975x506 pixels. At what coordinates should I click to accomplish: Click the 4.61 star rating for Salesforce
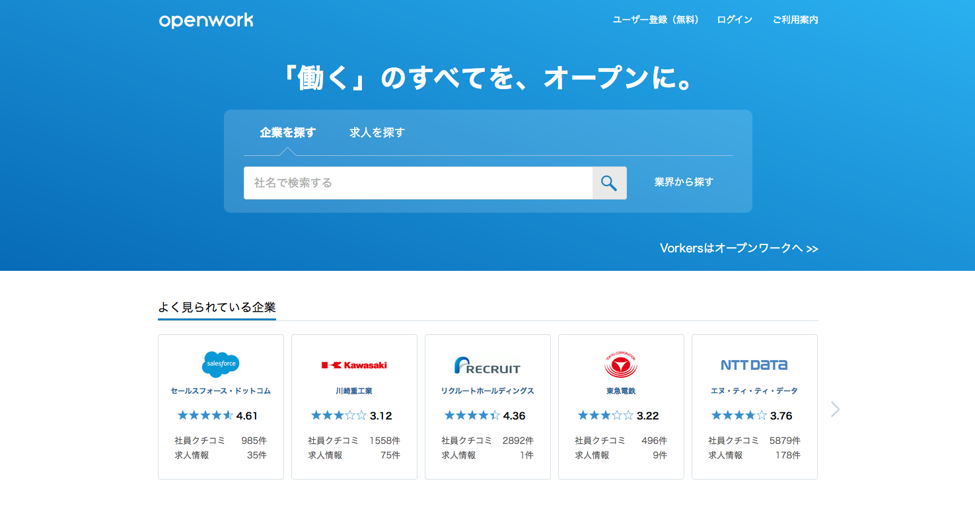point(218,416)
